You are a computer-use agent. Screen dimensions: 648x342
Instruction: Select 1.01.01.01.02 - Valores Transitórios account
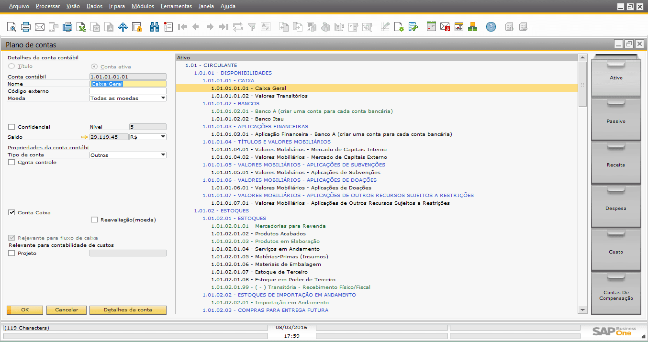click(259, 96)
